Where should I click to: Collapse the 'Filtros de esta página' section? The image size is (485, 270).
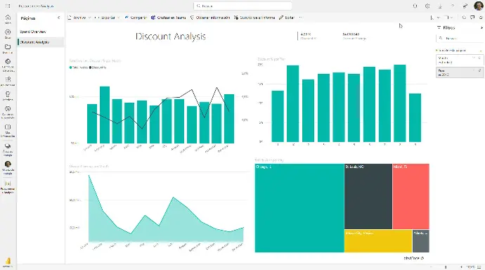(x=481, y=50)
